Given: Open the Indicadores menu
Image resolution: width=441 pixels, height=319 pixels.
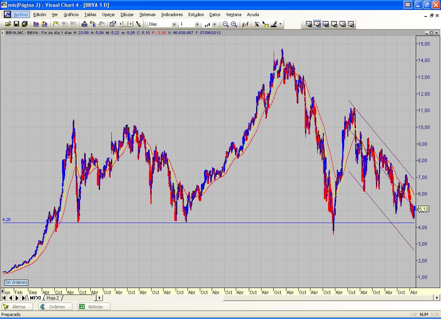Looking at the screenshot, I should (172, 15).
